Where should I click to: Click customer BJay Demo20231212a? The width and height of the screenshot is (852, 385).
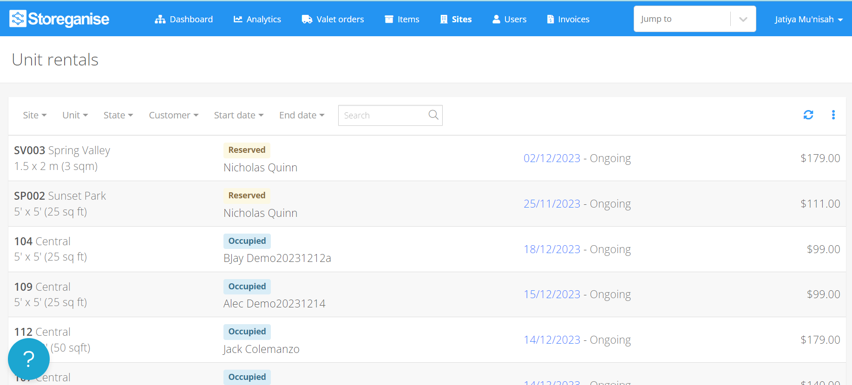(277, 258)
